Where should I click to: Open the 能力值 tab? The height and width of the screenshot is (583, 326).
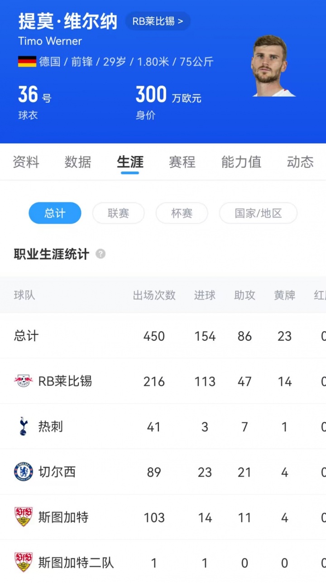pyautogui.click(x=241, y=162)
